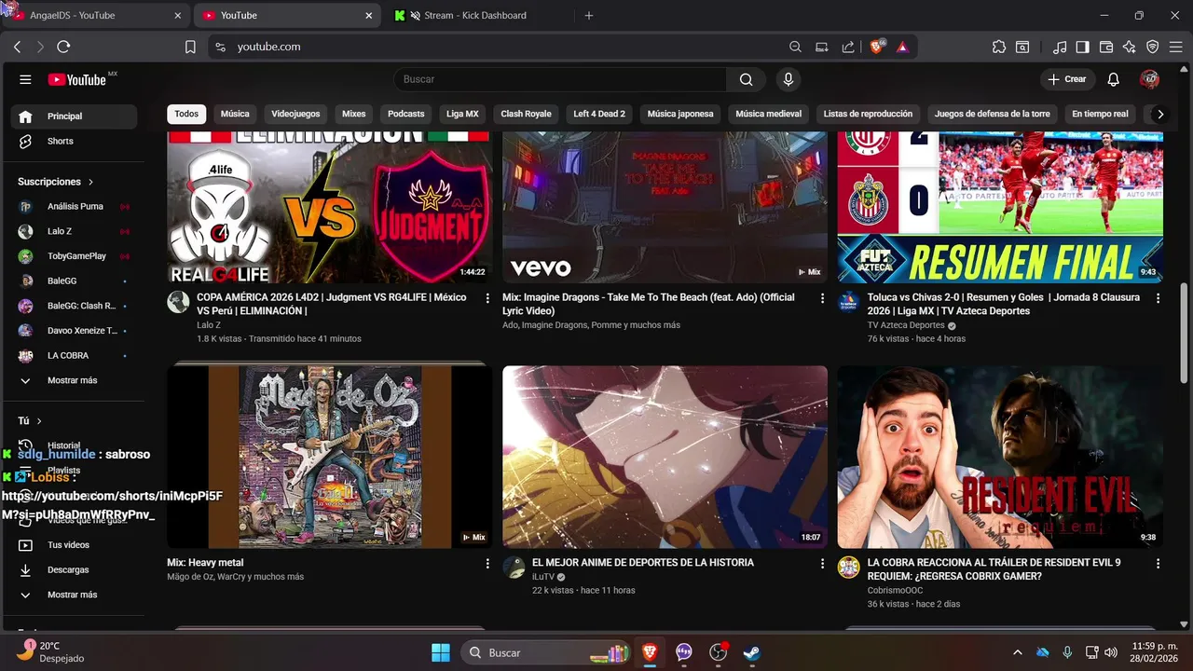Play the Mägo de Oz heavy metal mix thumbnail
Screen dimensions: 1193x671
(330, 457)
